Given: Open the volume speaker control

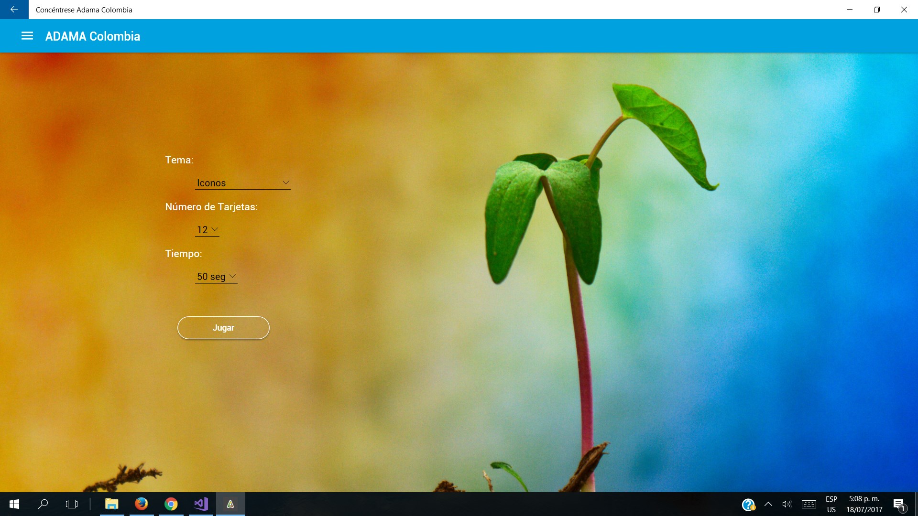Looking at the screenshot, I should (787, 504).
